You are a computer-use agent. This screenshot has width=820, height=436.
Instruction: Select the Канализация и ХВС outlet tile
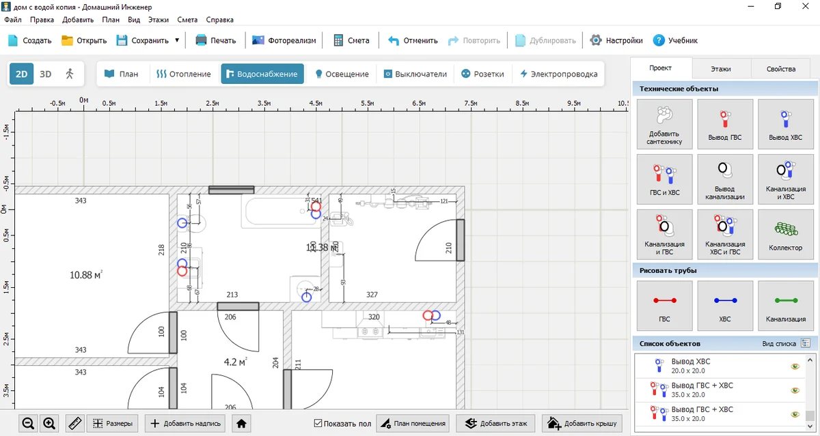[x=786, y=179]
